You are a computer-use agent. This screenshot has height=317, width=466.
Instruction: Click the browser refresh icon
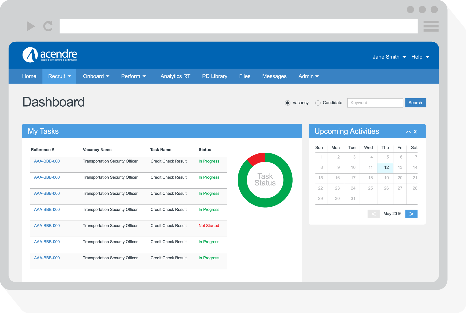point(48,26)
